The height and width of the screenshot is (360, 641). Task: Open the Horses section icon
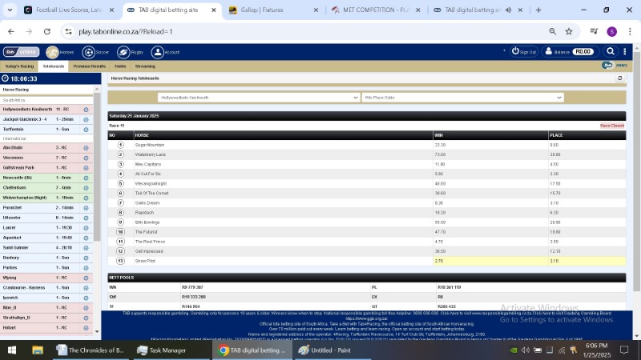coord(52,52)
